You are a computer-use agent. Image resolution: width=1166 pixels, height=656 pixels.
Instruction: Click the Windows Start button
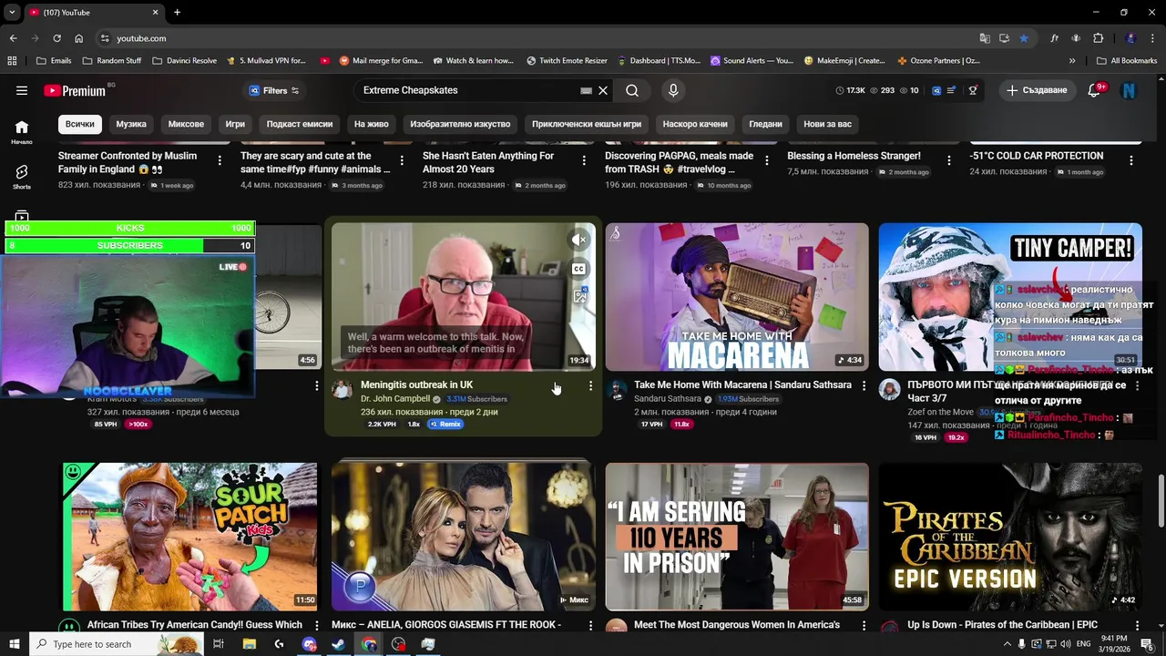click(14, 644)
